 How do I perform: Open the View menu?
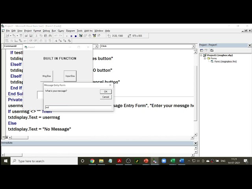(20, 31)
